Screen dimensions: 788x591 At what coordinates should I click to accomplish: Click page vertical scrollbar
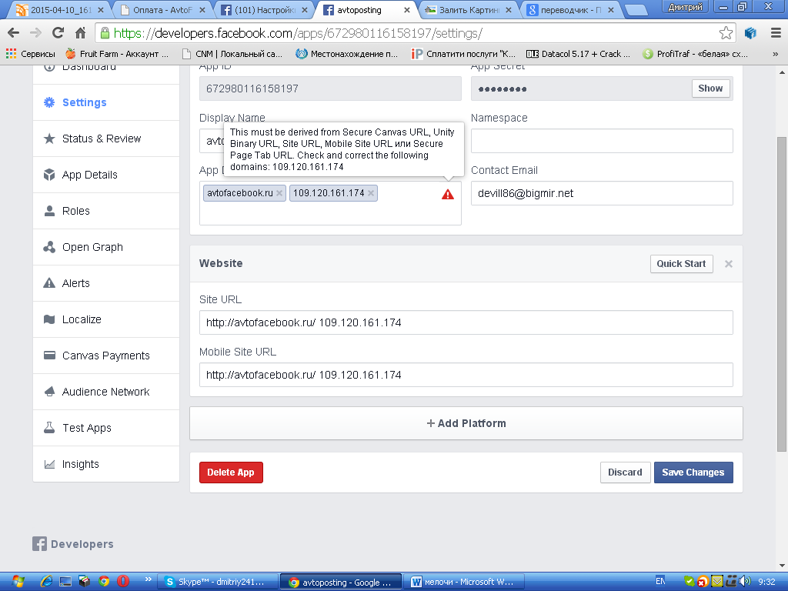point(782,294)
